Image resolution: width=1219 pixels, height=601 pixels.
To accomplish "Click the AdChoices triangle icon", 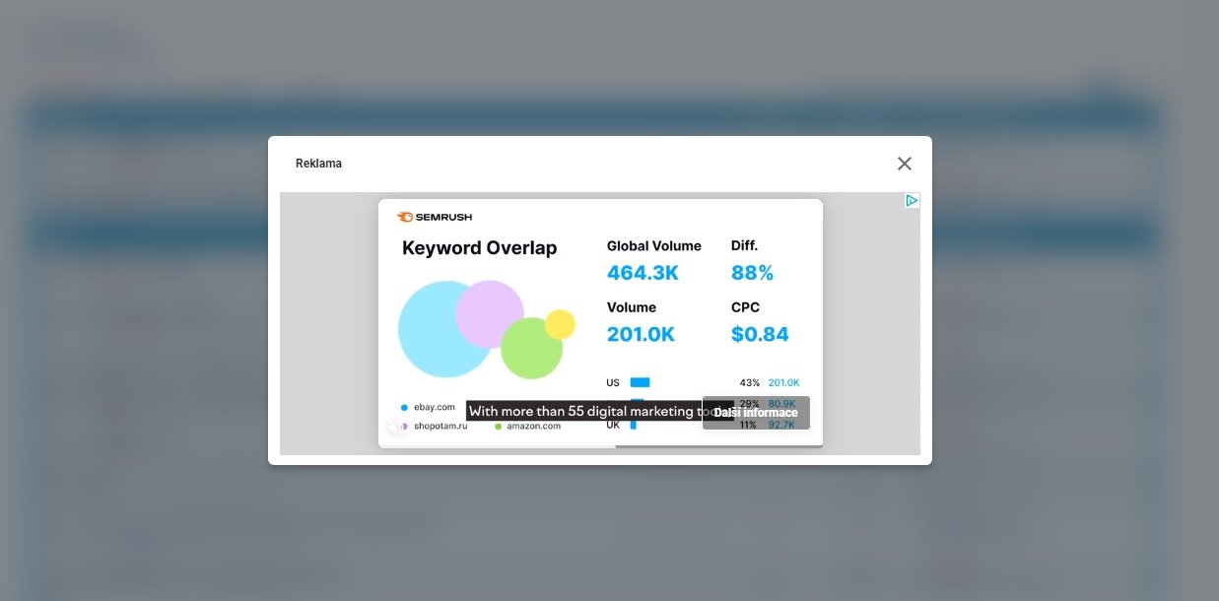I will (912, 200).
